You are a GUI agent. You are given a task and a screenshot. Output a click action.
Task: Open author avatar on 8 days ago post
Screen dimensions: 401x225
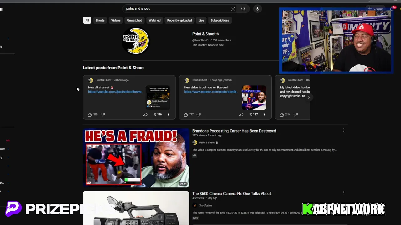point(187,80)
